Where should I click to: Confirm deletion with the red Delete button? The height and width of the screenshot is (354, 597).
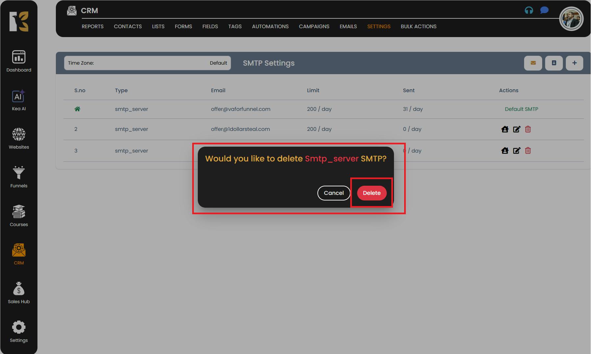coord(371,193)
